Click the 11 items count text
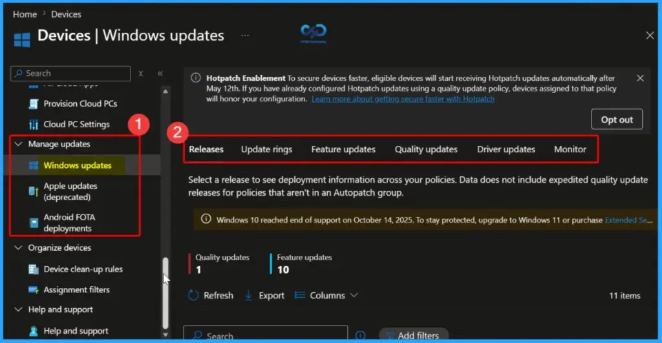662x343 pixels. point(625,296)
